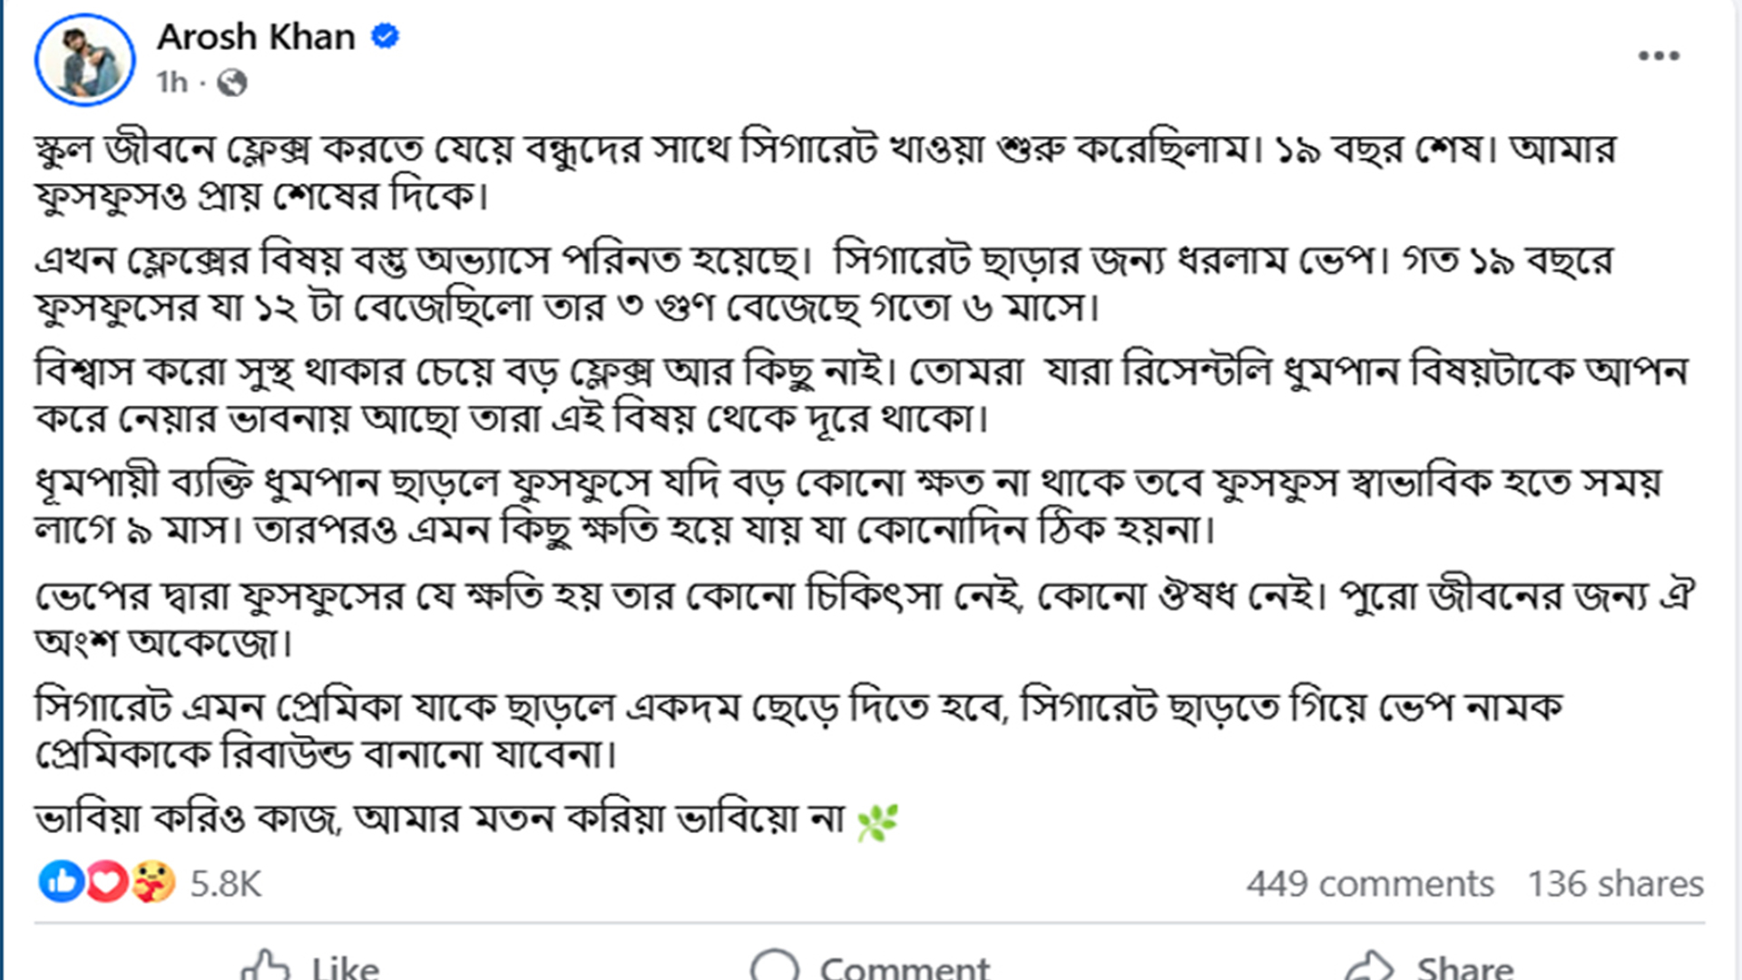Click the first paragraph of the post
Screen dimensions: 1742x980
[817, 172]
